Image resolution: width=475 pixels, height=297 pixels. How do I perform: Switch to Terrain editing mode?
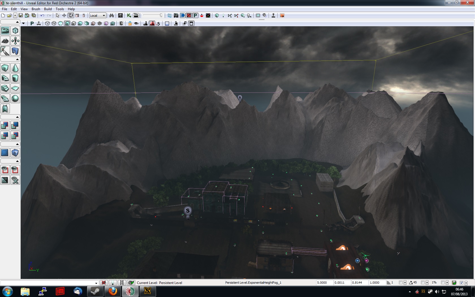click(5, 41)
